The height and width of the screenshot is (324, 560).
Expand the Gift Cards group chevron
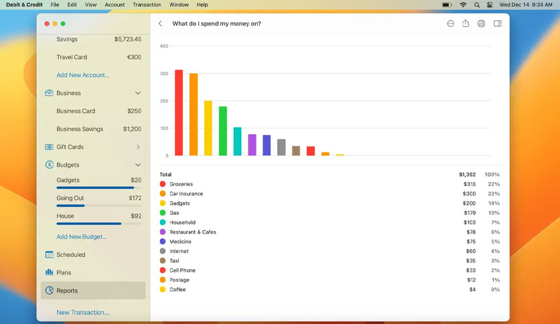pos(138,147)
